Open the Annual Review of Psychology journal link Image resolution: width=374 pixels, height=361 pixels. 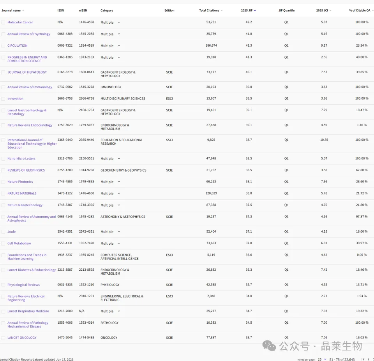(28, 34)
